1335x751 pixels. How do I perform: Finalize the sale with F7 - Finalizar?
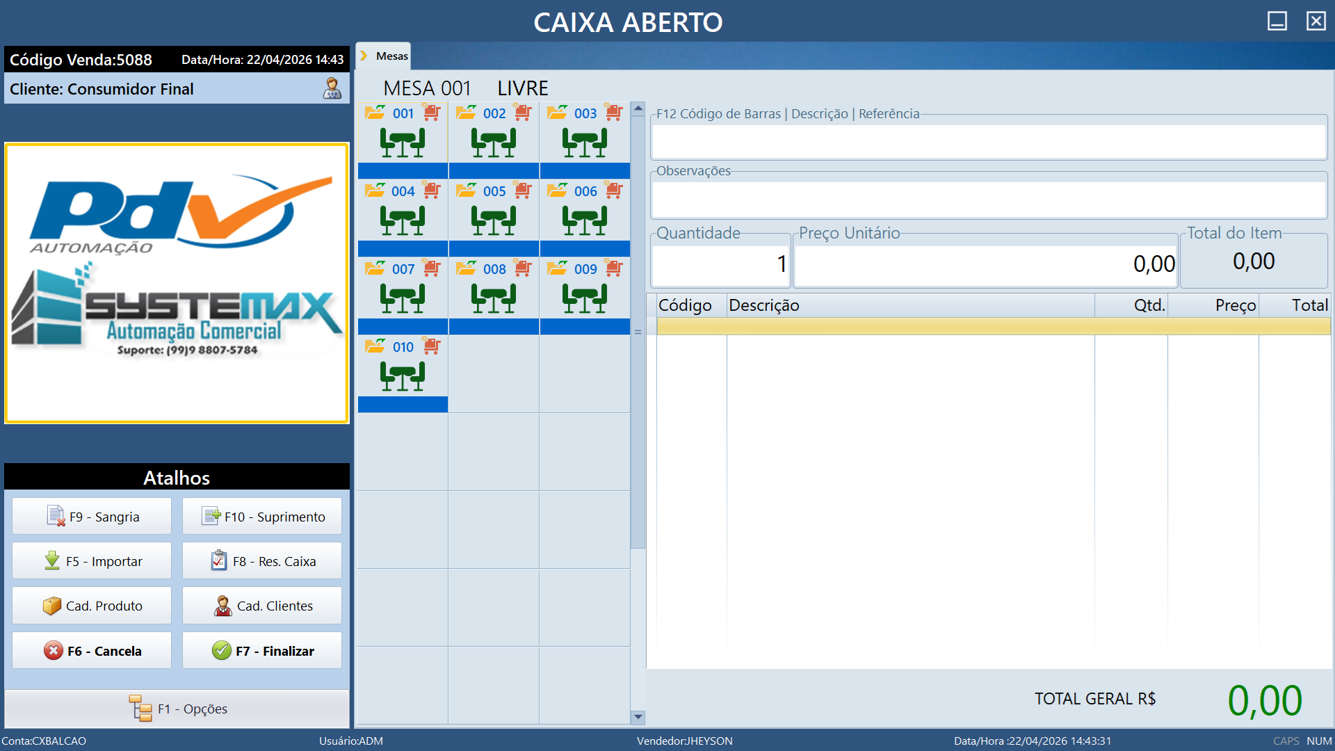click(x=262, y=651)
